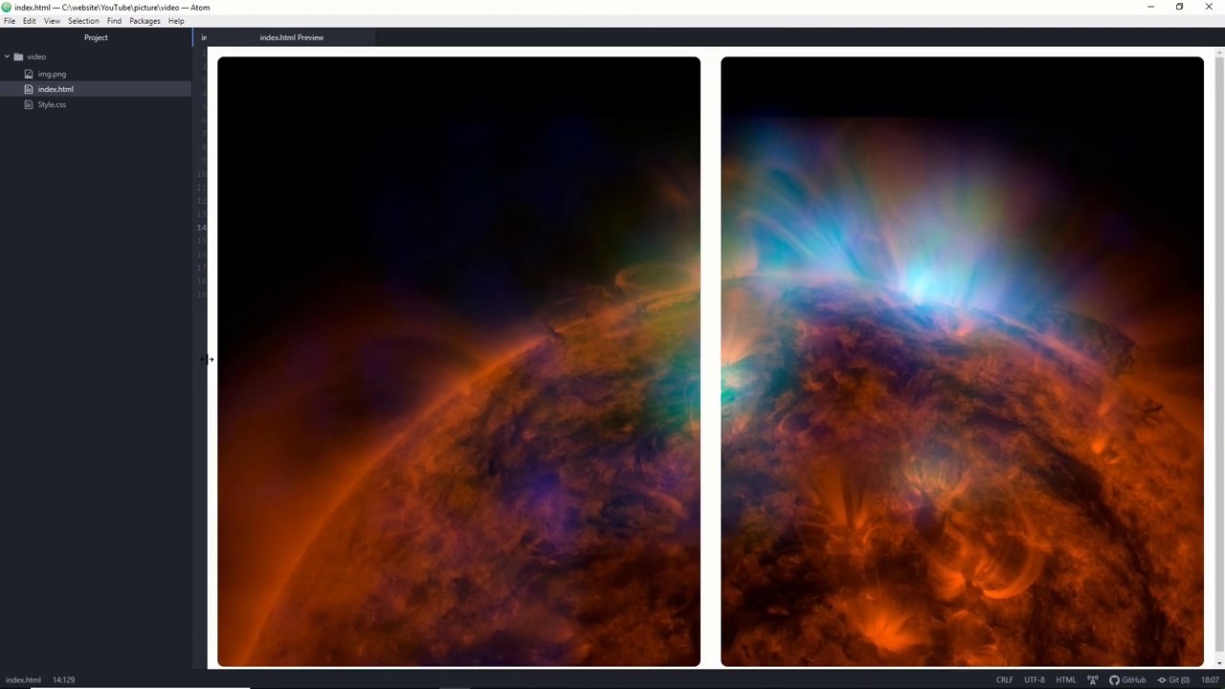Select index.html in the project tree
The width and height of the screenshot is (1225, 689).
click(x=56, y=89)
